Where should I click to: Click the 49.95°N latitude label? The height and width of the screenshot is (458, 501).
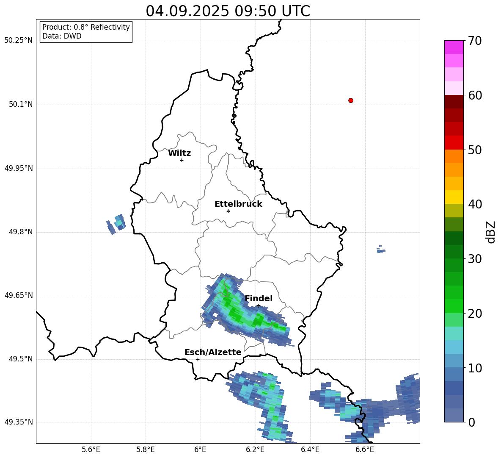coord(18,168)
